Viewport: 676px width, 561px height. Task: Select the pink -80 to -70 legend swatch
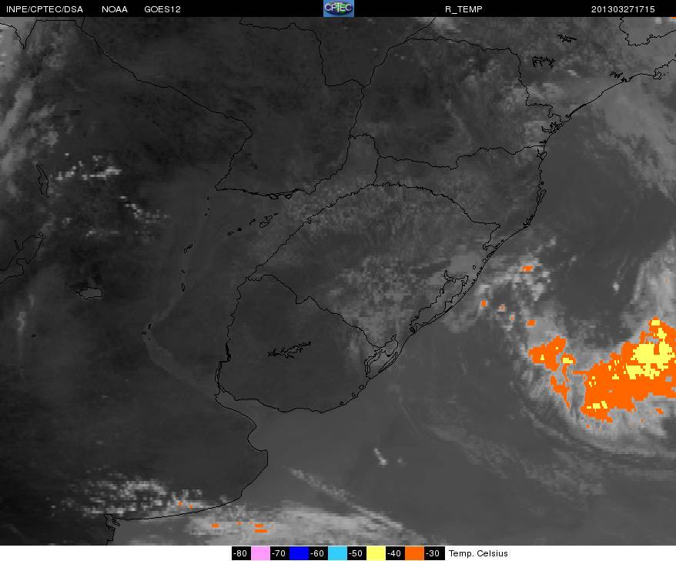(x=260, y=553)
